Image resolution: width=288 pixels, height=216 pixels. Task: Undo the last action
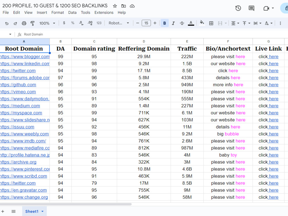point(7,23)
